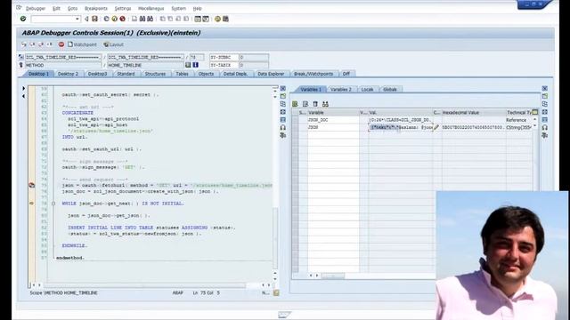Click the green Enter checkmark icon
The width and height of the screenshot is (570, 320).
(23, 19)
